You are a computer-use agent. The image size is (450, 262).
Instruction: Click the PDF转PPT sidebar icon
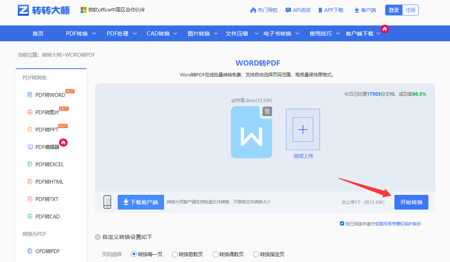pos(30,129)
